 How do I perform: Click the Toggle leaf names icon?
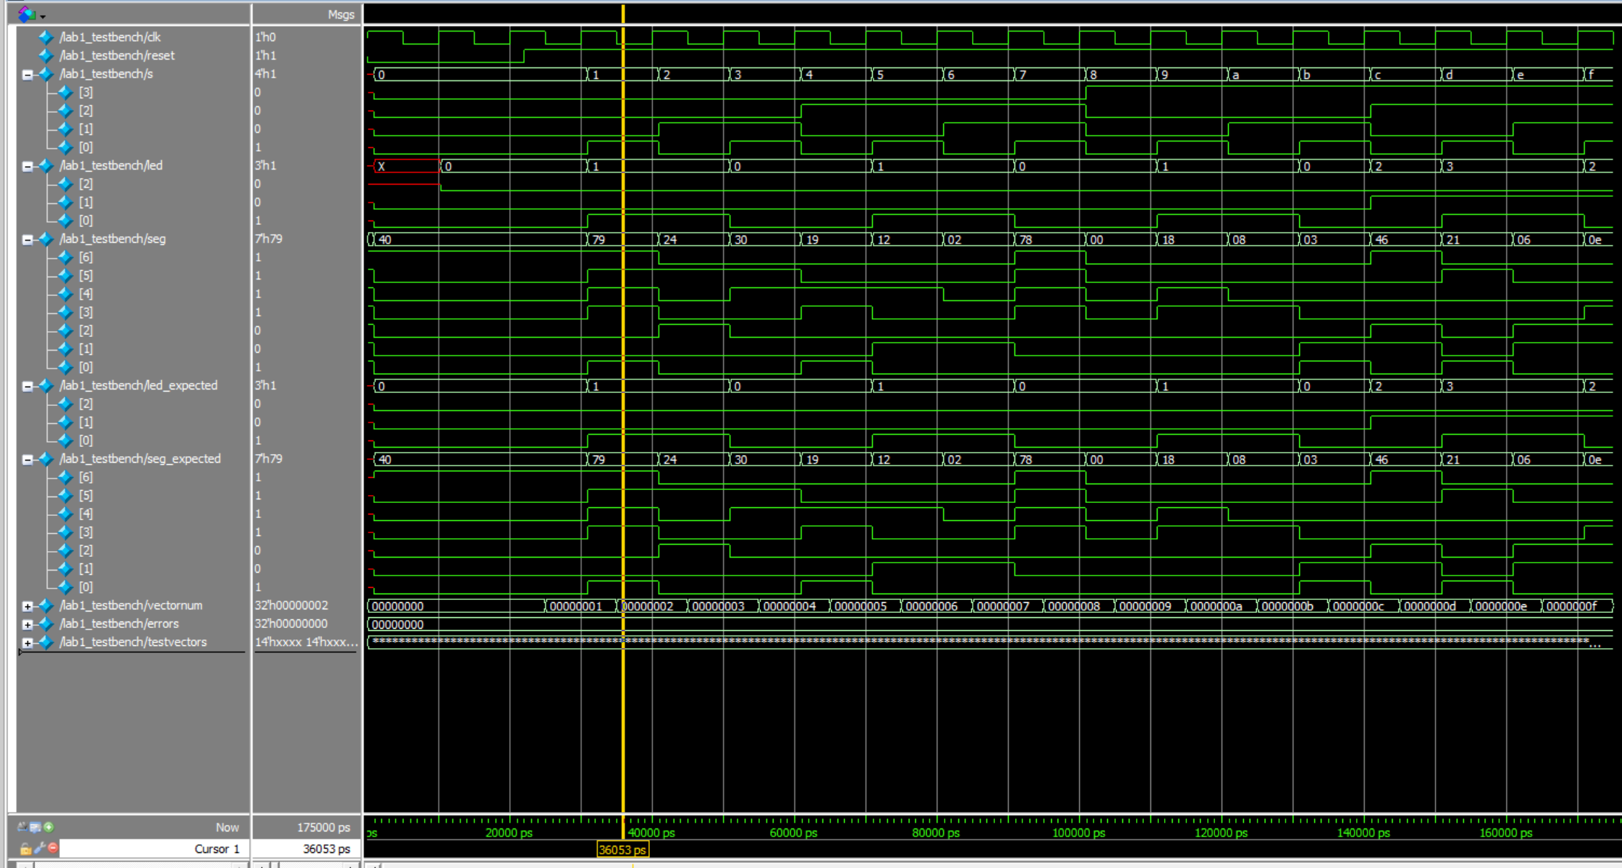point(22,827)
